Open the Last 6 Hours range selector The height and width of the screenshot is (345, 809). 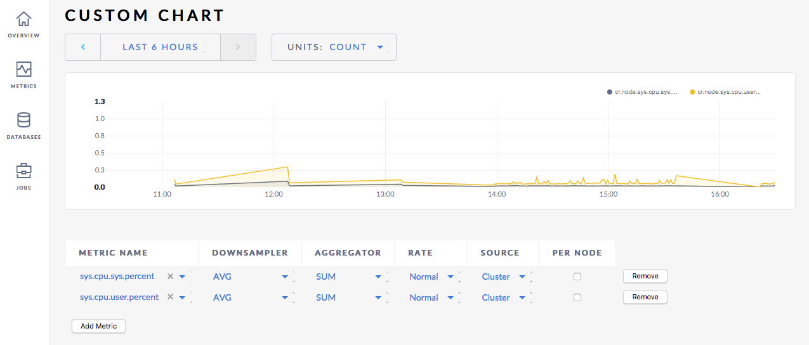[x=160, y=47]
